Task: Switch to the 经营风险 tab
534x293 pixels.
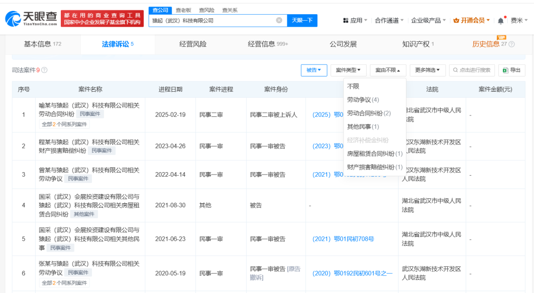Action: 193,44
